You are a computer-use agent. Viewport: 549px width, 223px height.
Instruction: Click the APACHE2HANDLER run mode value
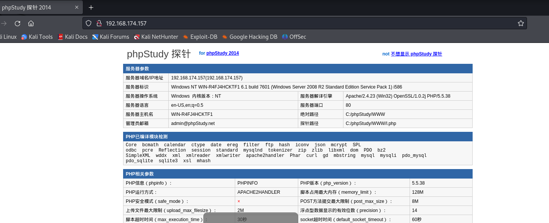(x=259, y=192)
